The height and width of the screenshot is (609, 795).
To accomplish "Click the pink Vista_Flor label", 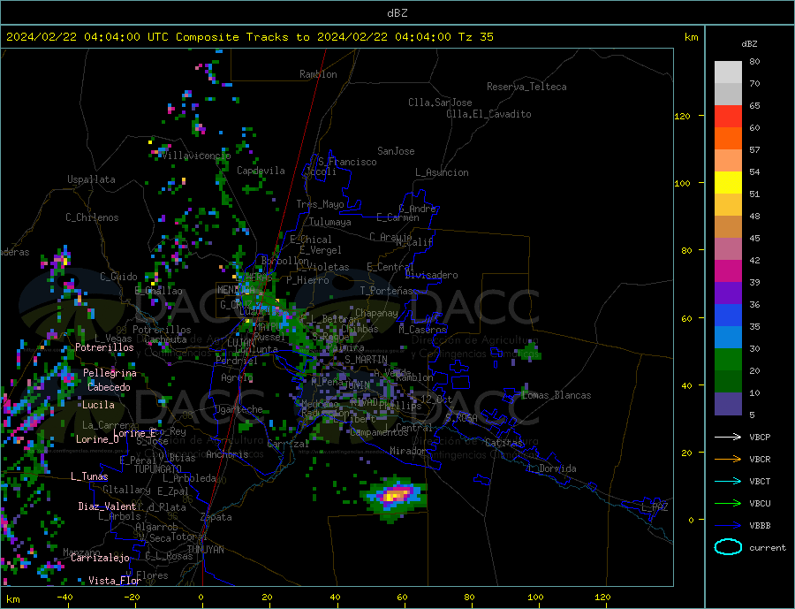I will [115, 581].
